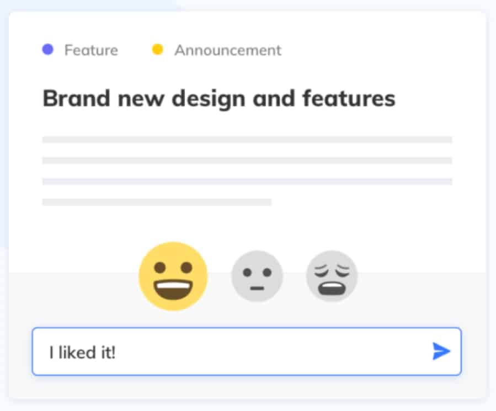Click blank white area below placeholder lines
The image size is (496, 411).
[247, 225]
